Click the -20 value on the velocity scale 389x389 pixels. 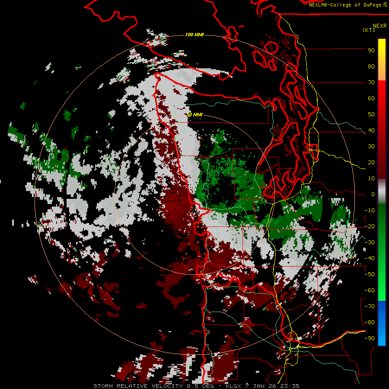tap(370, 226)
